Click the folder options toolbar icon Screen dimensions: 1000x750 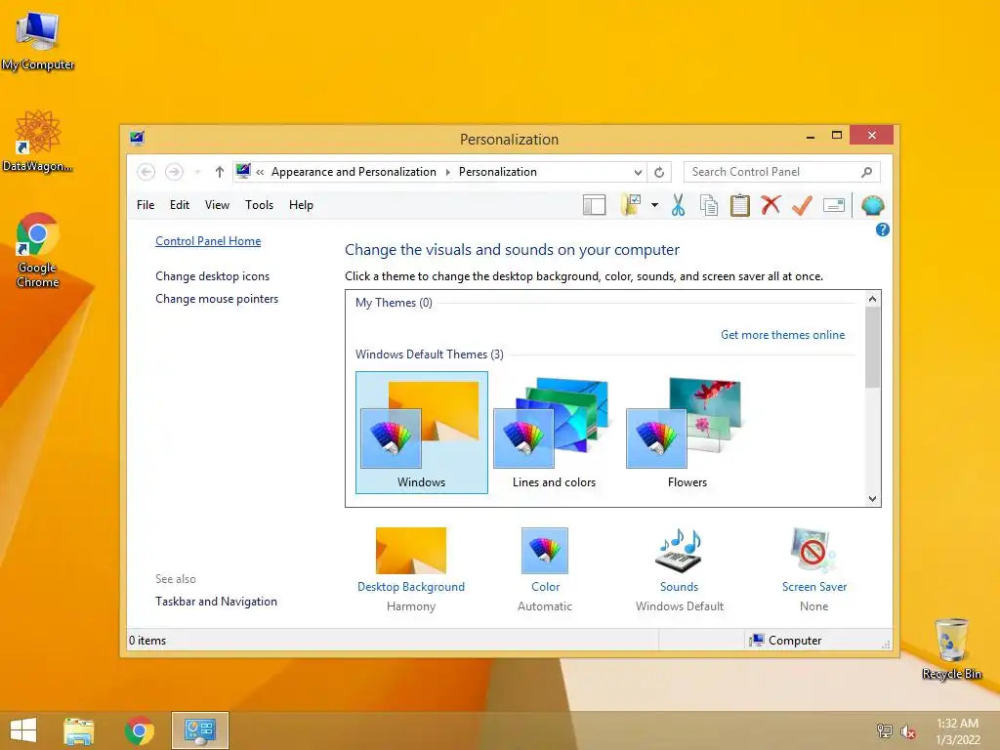(631, 205)
